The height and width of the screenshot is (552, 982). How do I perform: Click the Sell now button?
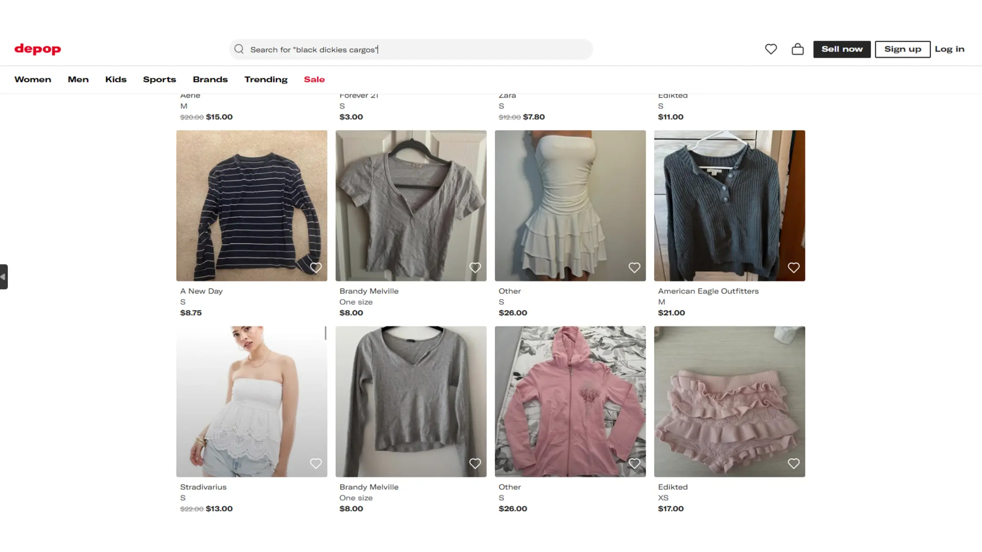pyautogui.click(x=841, y=49)
